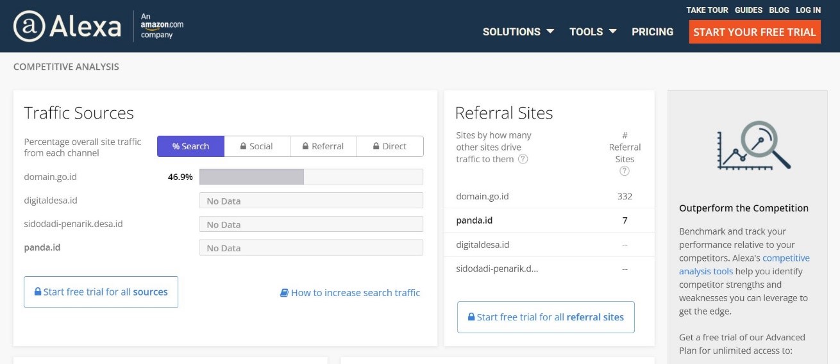Click sidodadi-penarik.desa.id in Traffic Sources
The image size is (840, 364).
[73, 224]
